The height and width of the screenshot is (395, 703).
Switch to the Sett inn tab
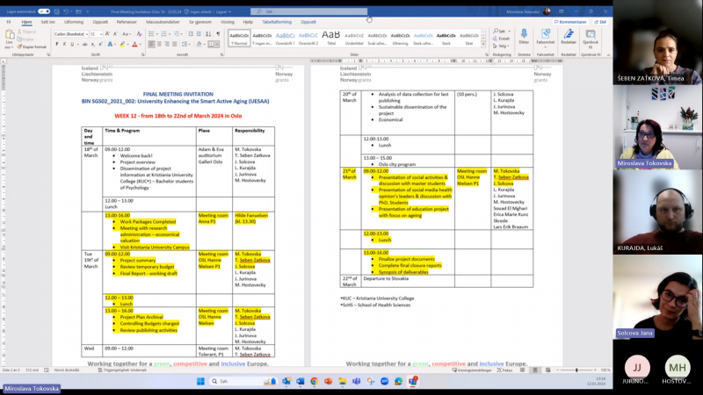coord(48,21)
